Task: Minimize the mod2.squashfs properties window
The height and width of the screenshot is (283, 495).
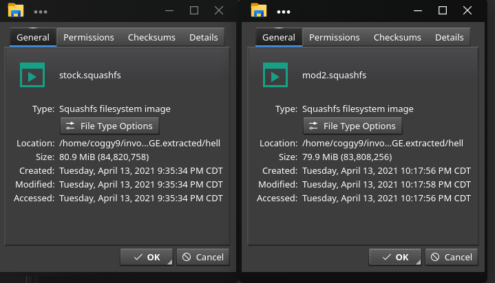Action: [x=418, y=10]
